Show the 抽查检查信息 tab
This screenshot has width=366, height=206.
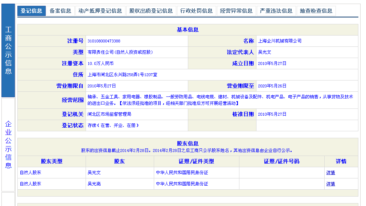pyautogui.click(x=316, y=11)
